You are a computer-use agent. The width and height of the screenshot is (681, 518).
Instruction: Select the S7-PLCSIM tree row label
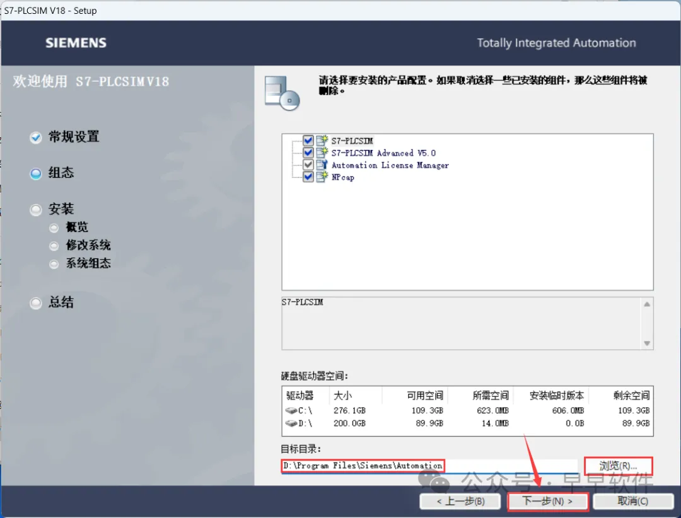tap(352, 141)
